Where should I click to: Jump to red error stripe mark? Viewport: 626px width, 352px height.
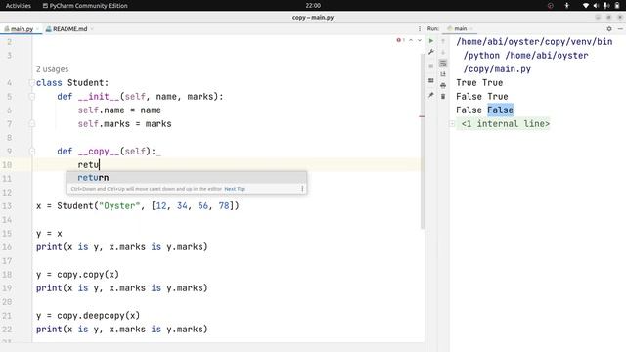coord(422,116)
